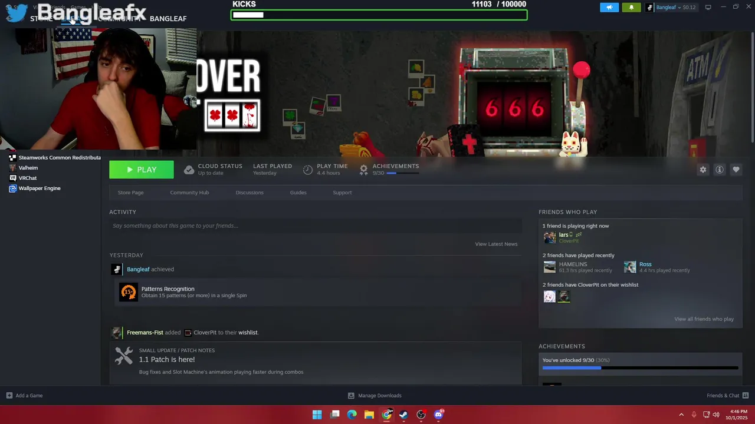Viewport: 755px width, 424px height.
Task: Open Friends & Chat panel
Action: tap(727, 396)
